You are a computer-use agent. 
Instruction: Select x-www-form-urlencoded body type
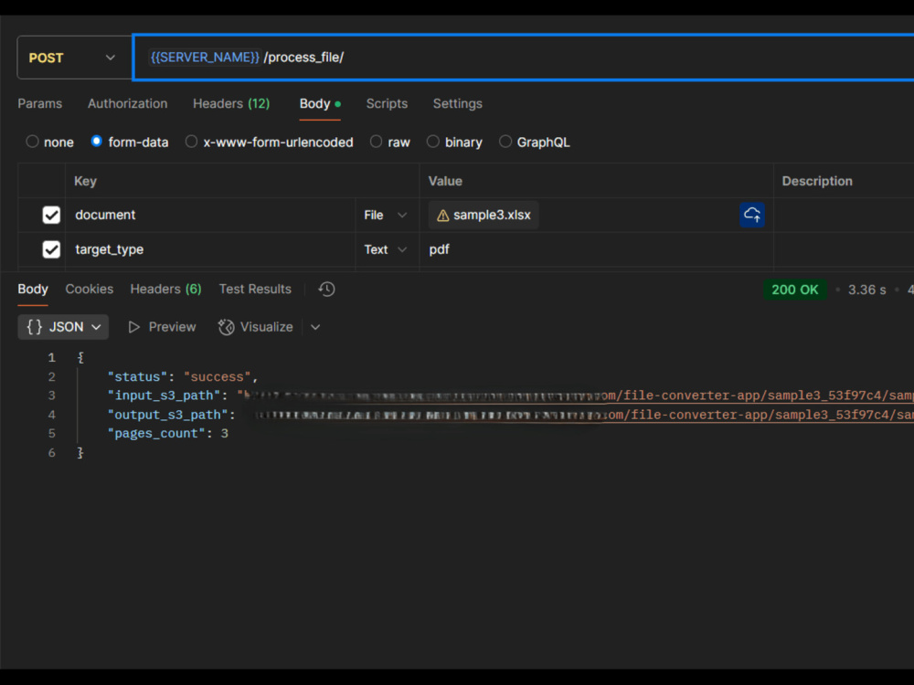click(x=191, y=142)
